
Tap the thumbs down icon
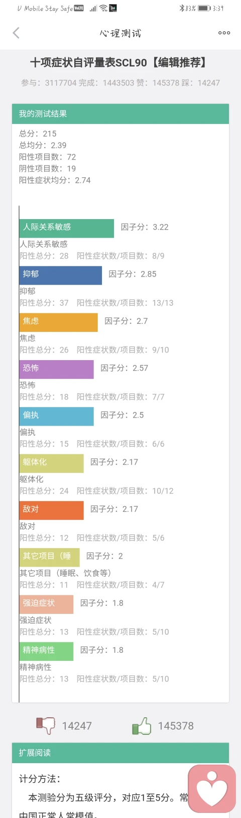click(46, 725)
